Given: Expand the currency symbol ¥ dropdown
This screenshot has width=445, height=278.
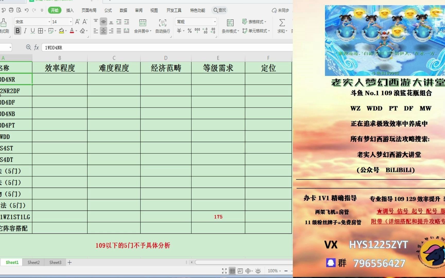Looking at the screenshot, I should pos(184,31).
